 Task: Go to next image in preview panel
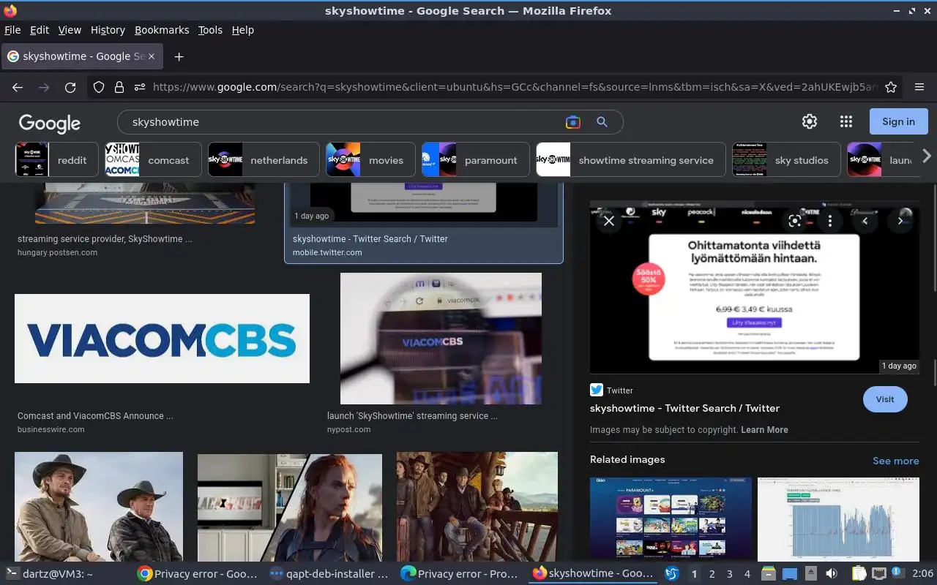[x=900, y=220]
